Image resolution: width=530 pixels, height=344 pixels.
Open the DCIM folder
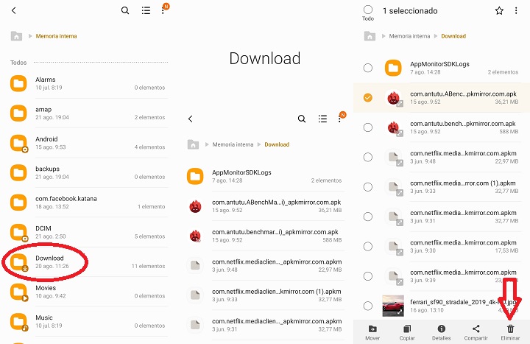pos(88,232)
